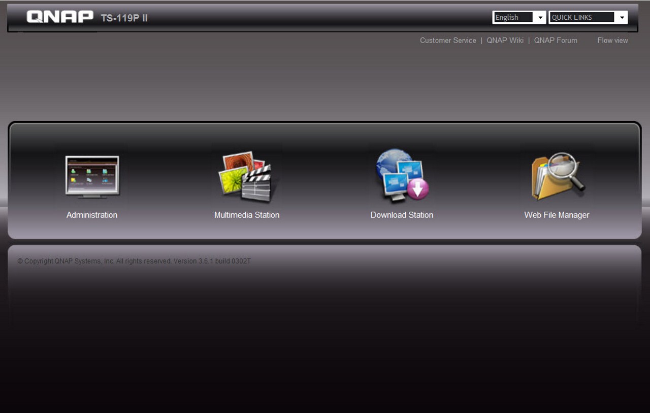Go to the QNAP Forum link
This screenshot has width=650, height=413.
(x=556, y=41)
